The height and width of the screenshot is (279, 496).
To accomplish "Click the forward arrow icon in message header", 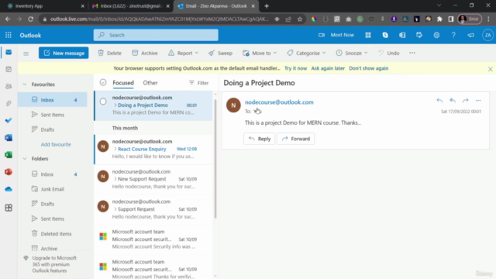I will pyautogui.click(x=465, y=100).
